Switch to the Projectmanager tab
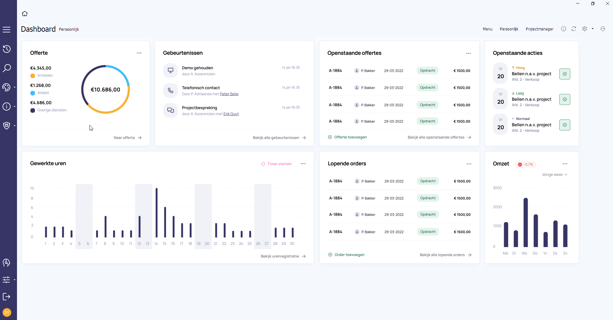The height and width of the screenshot is (320, 613). (x=539, y=29)
